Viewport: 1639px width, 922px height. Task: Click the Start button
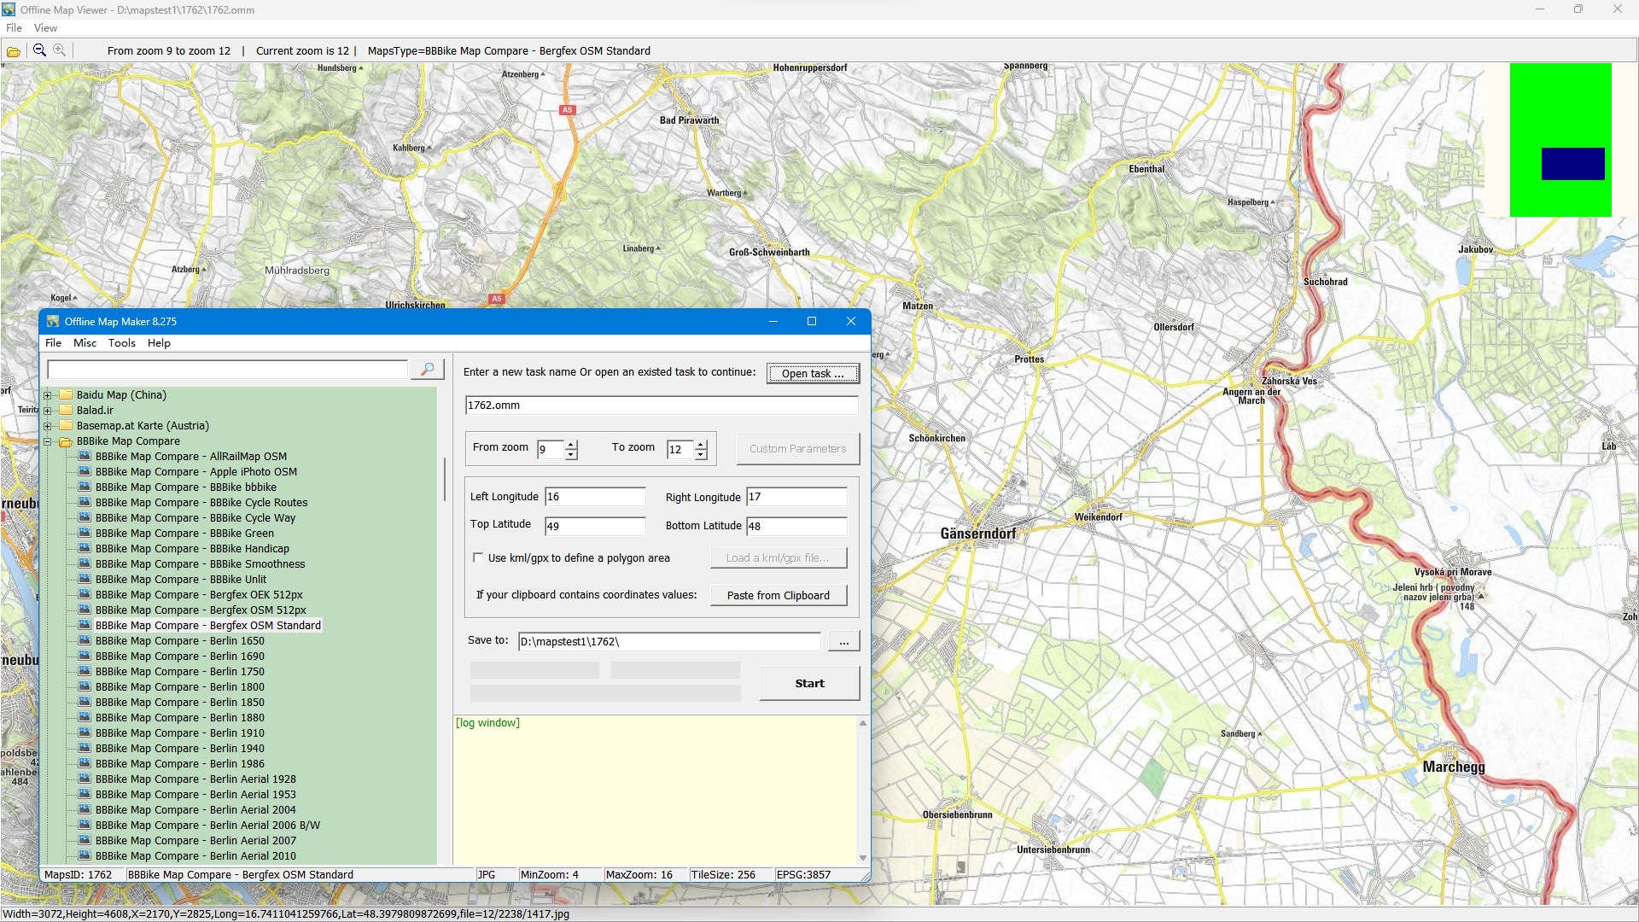[809, 684]
